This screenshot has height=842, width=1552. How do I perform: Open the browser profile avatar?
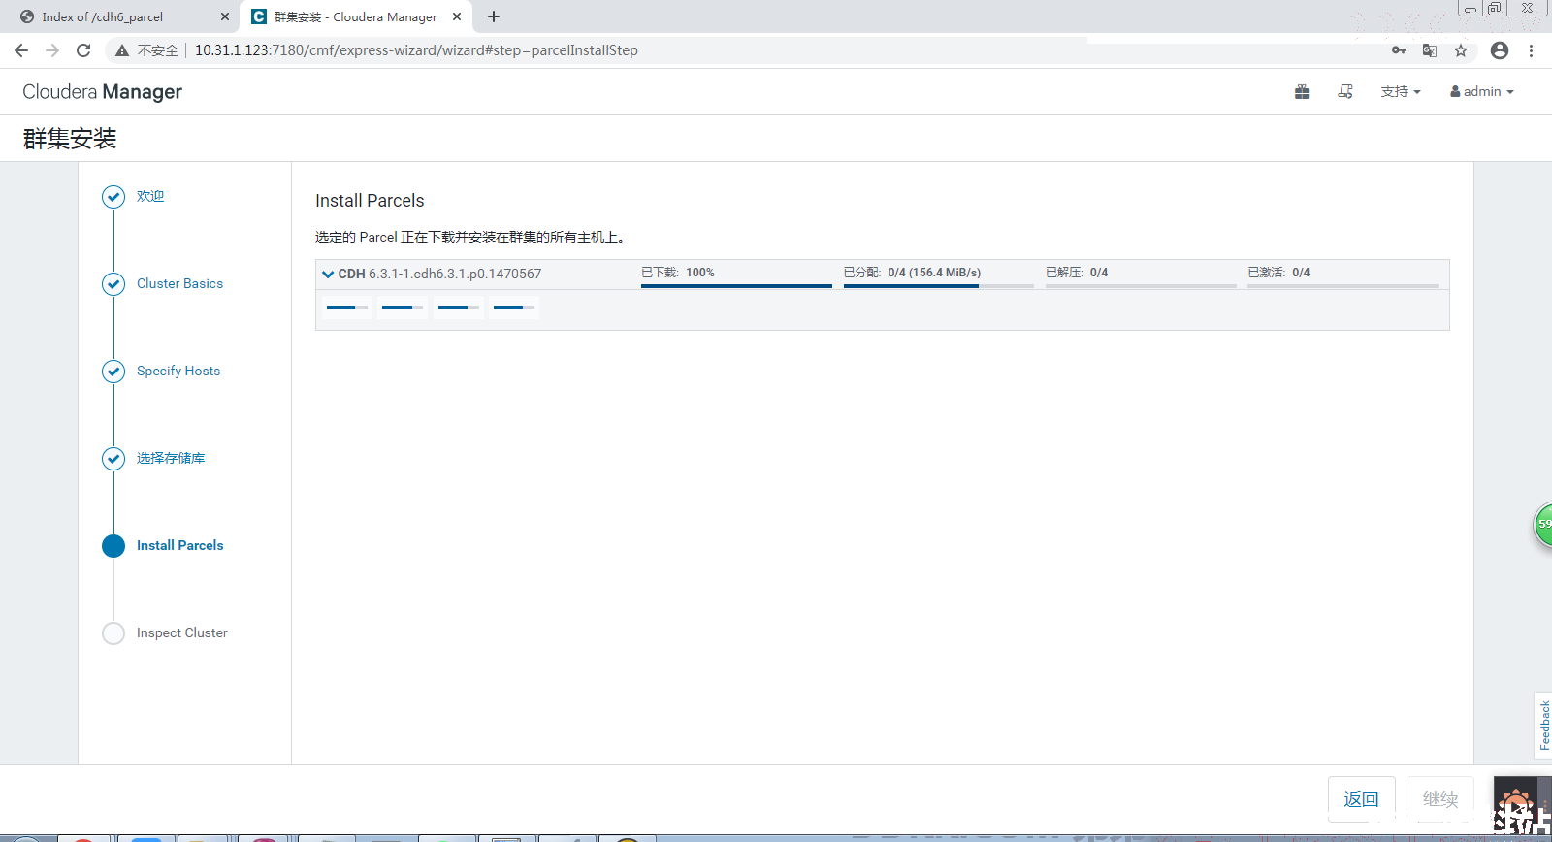(x=1500, y=50)
